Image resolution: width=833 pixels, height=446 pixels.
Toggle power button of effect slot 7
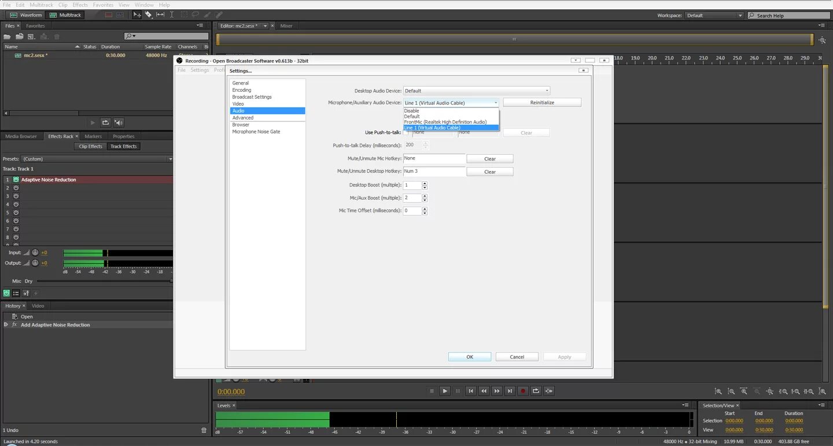tap(16, 229)
